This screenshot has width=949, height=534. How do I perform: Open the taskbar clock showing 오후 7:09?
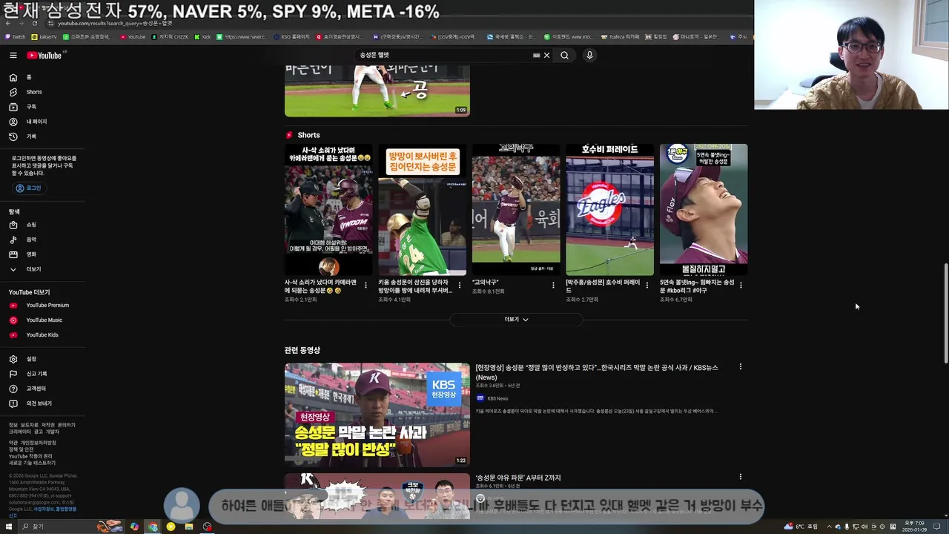click(914, 527)
